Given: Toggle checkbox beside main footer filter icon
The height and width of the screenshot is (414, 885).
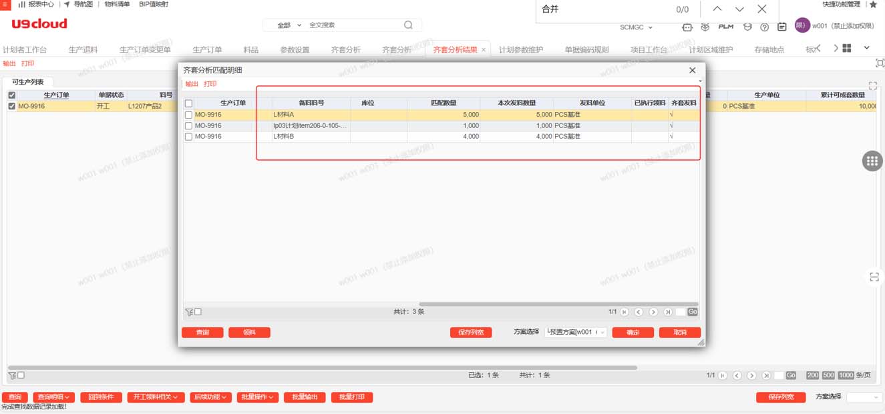Looking at the screenshot, I should point(21,375).
